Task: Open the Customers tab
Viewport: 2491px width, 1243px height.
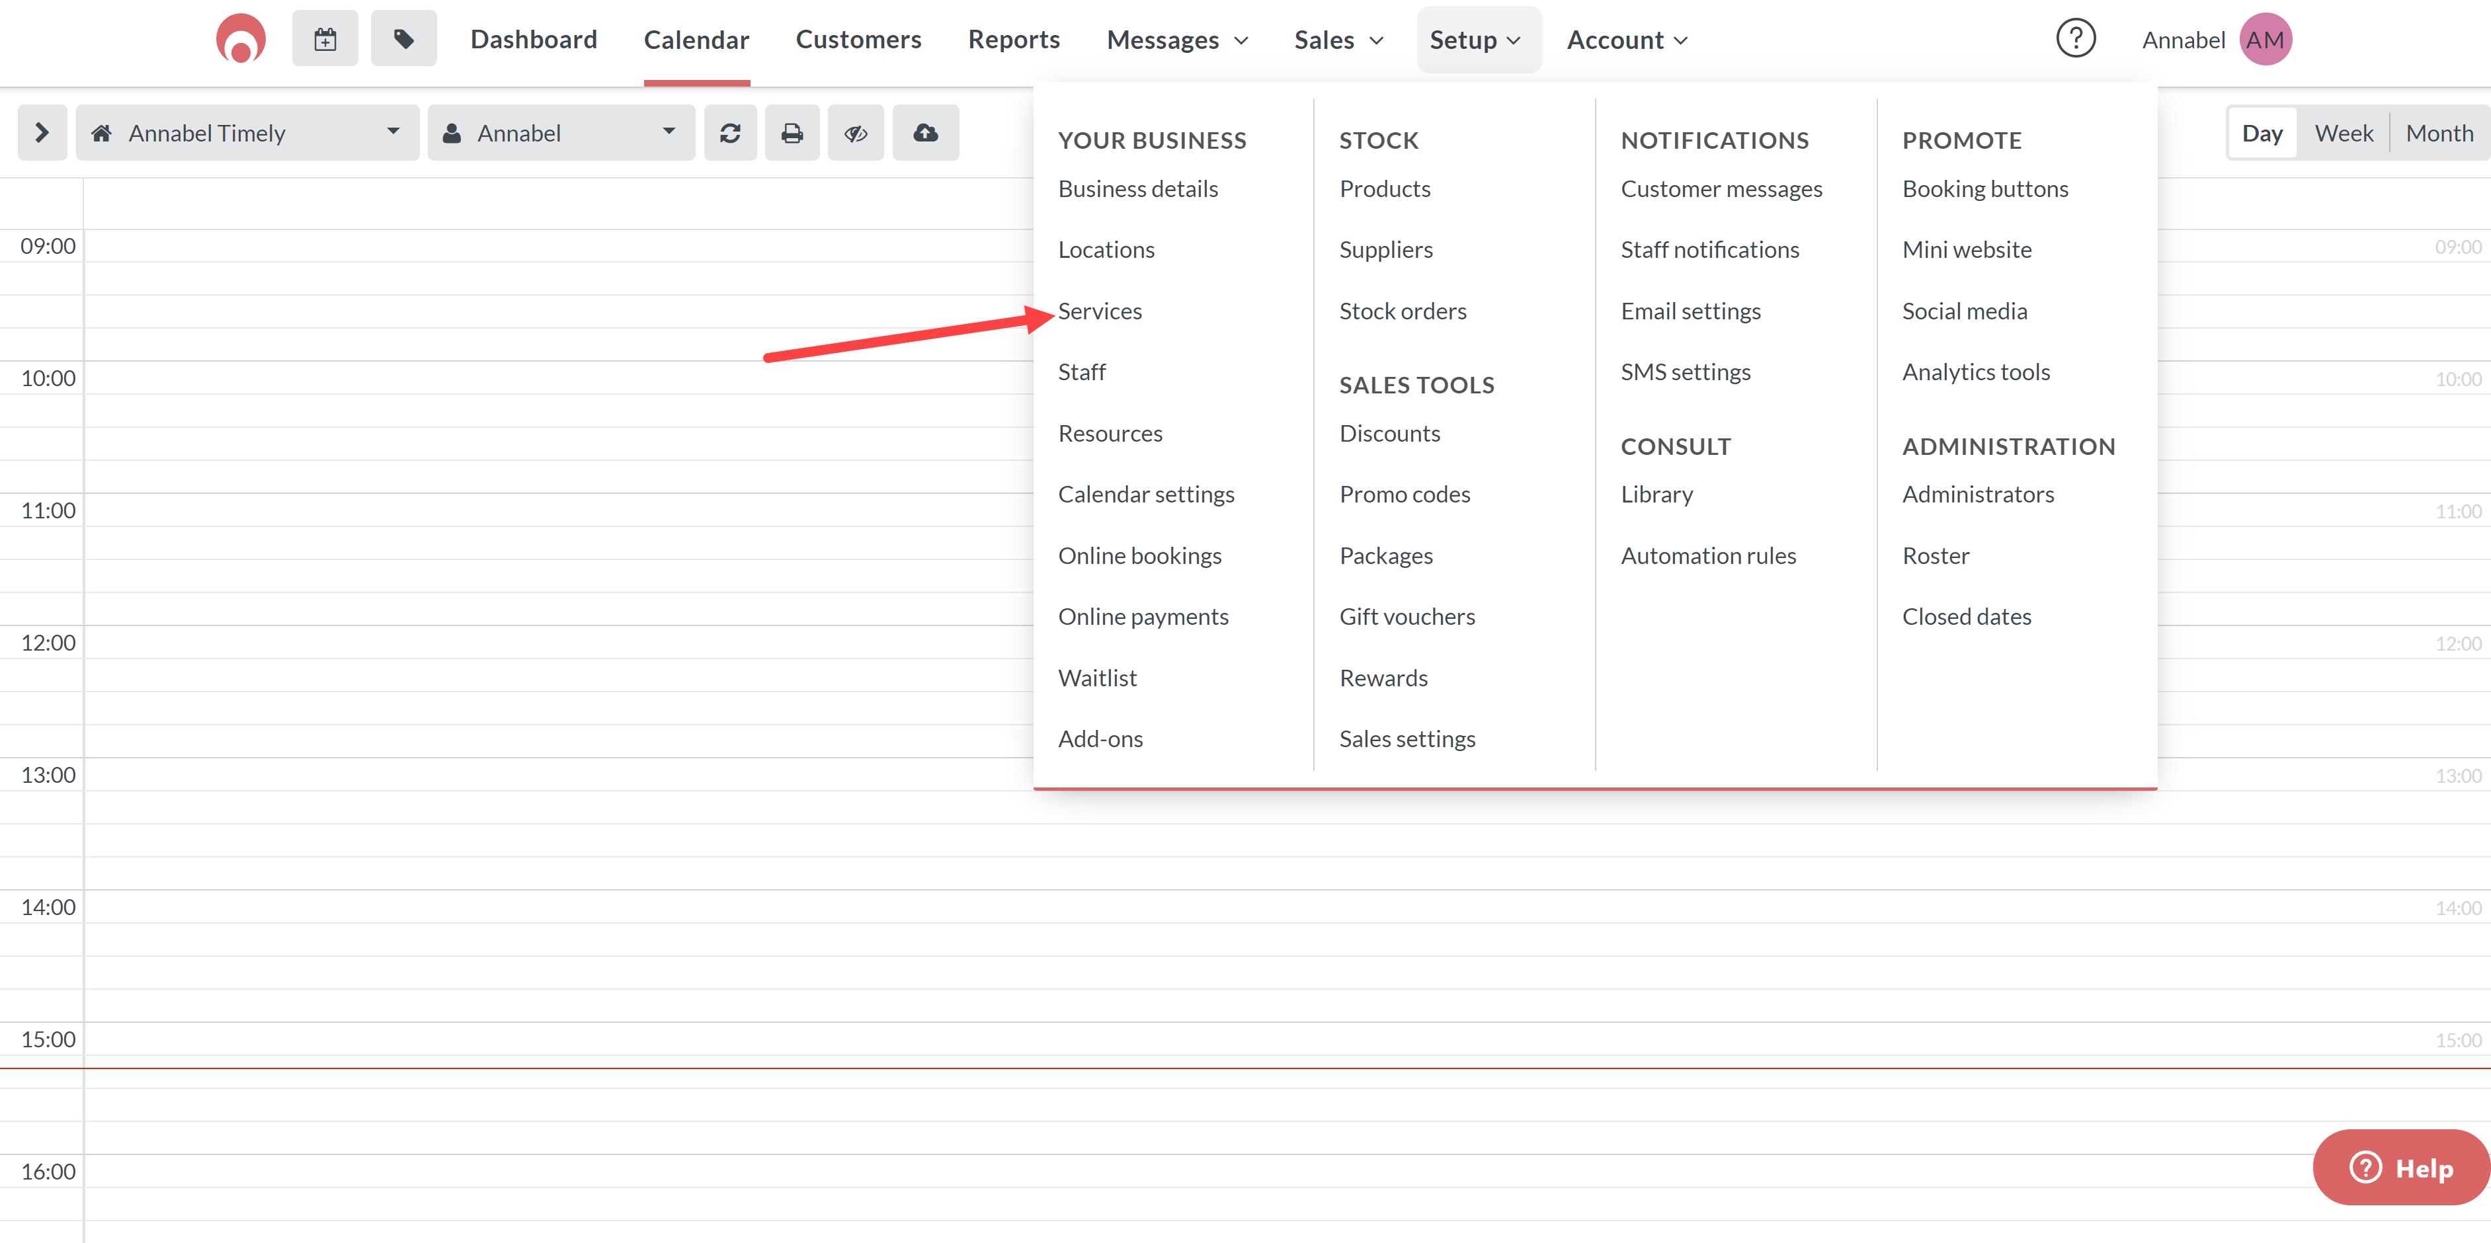Action: 859,40
